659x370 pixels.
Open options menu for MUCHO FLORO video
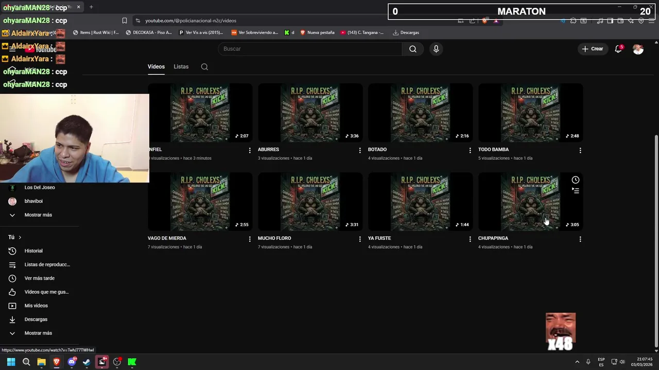(x=360, y=239)
